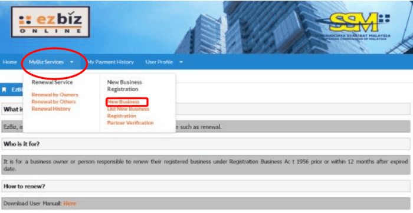Open List New Business Registration link
Image resolution: width=413 pixels, height=213 pixels.
[x=128, y=112]
